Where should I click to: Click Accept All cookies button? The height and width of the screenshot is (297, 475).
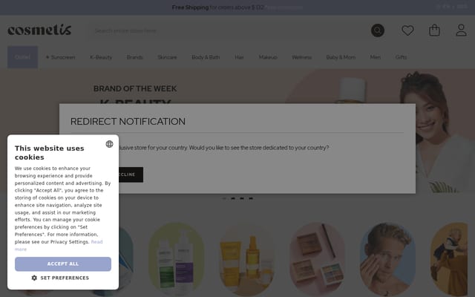click(x=63, y=264)
